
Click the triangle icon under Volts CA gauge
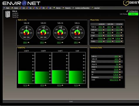tap(62, 42)
